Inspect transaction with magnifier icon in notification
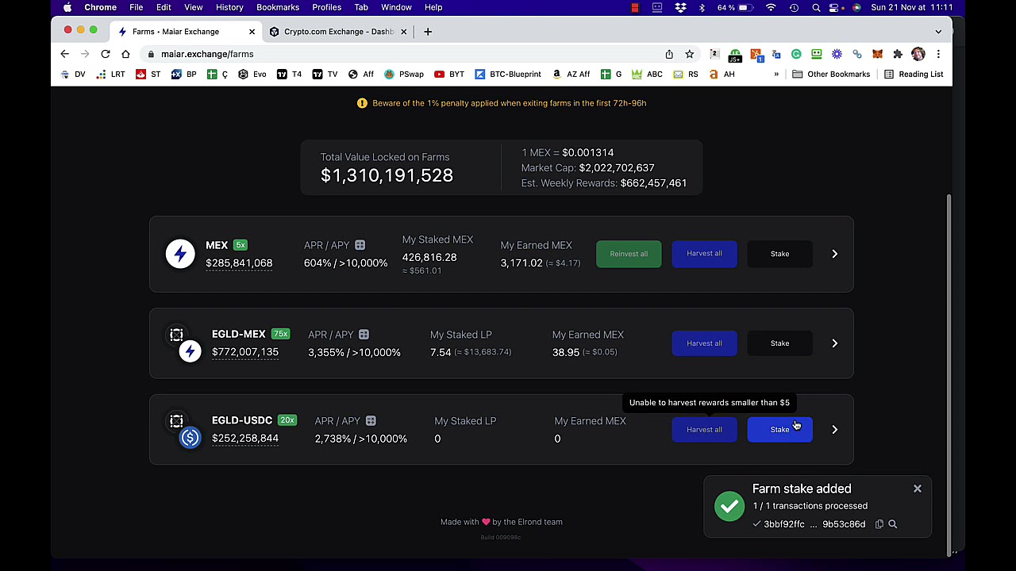The width and height of the screenshot is (1016, 571). tap(892, 524)
